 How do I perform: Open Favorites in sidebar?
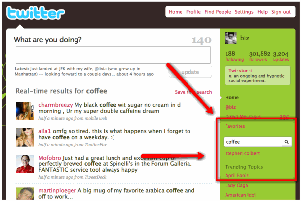coord(235,126)
